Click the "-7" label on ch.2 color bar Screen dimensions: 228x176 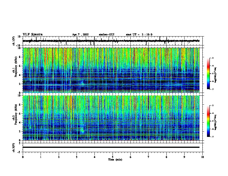coord(212,137)
